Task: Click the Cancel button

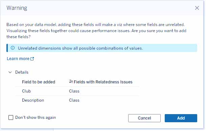Action: (144, 118)
